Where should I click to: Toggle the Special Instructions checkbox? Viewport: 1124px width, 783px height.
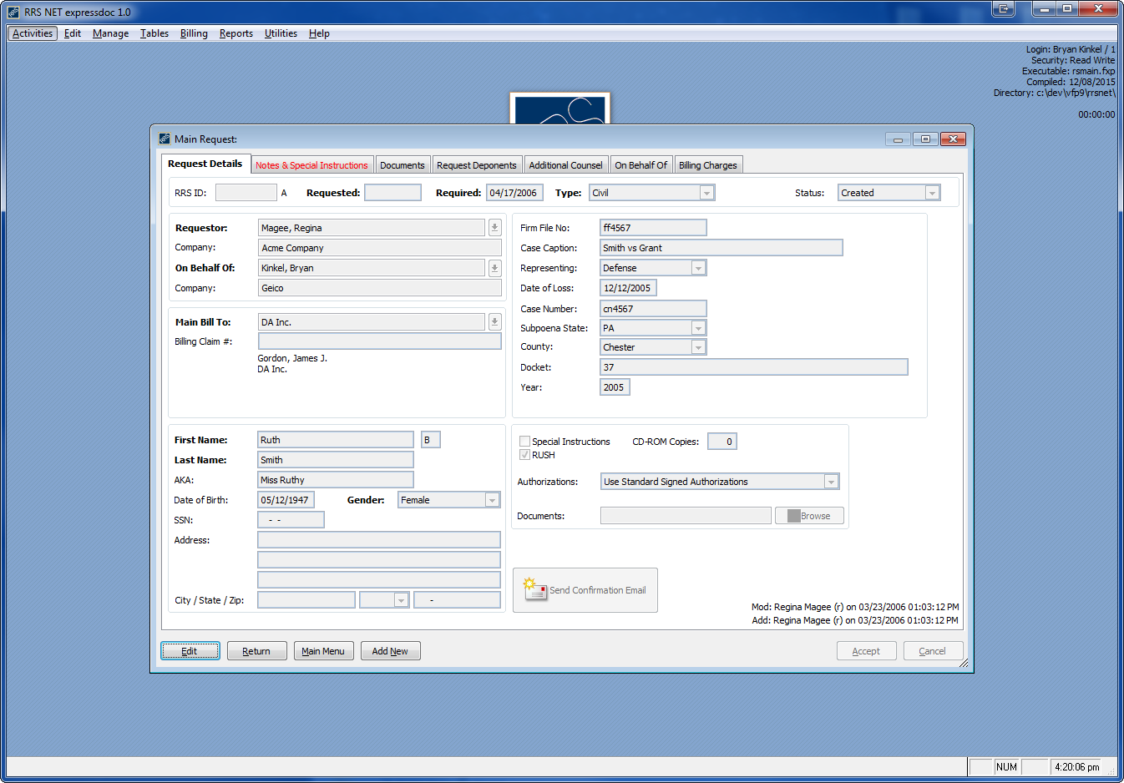click(x=524, y=442)
